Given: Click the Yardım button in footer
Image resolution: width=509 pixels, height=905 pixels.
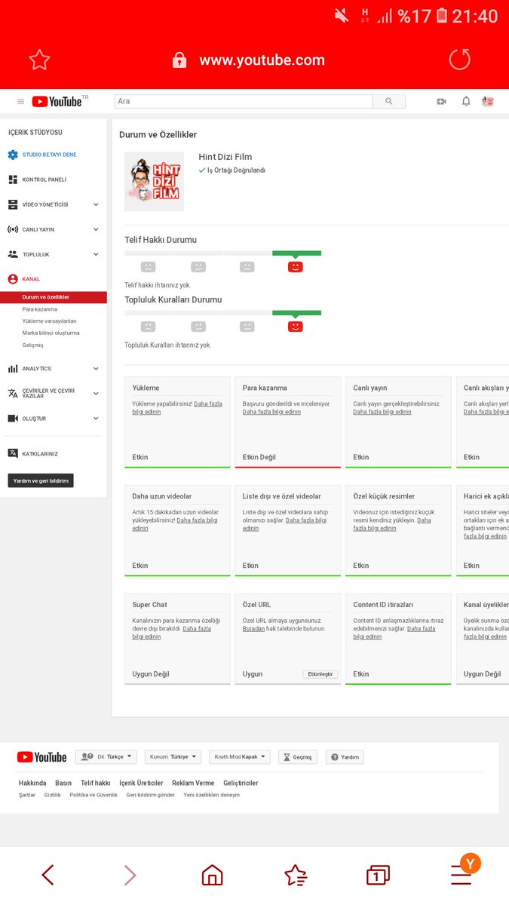Looking at the screenshot, I should [345, 756].
